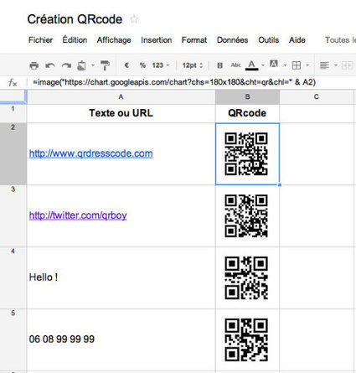The image size is (356, 373).
Task: Open the Édition menu
Action: (75, 40)
